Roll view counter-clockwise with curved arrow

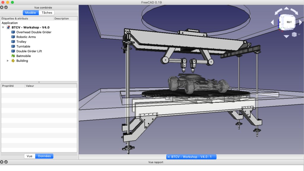click(278, 12)
